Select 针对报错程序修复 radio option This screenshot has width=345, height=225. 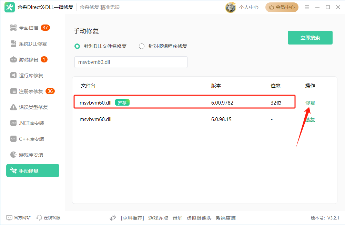[x=141, y=46]
